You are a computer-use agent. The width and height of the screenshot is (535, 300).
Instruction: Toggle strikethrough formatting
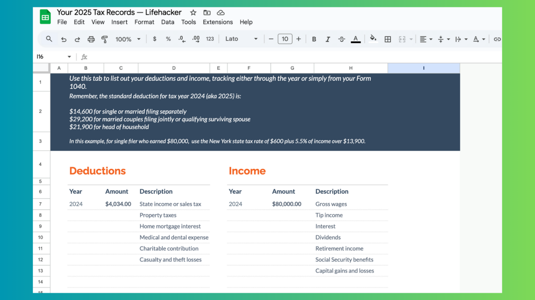click(x=342, y=39)
